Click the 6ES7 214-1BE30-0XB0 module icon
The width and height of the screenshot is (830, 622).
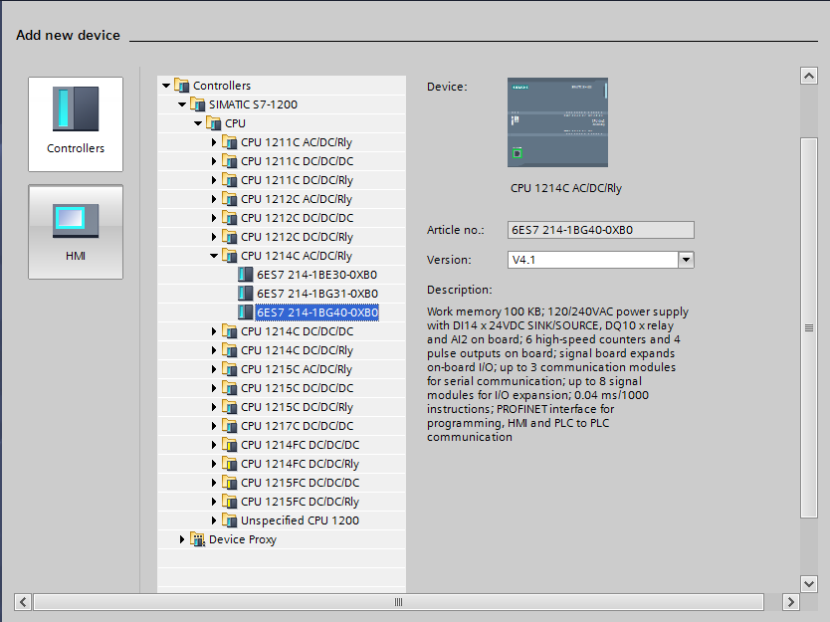[x=245, y=275]
